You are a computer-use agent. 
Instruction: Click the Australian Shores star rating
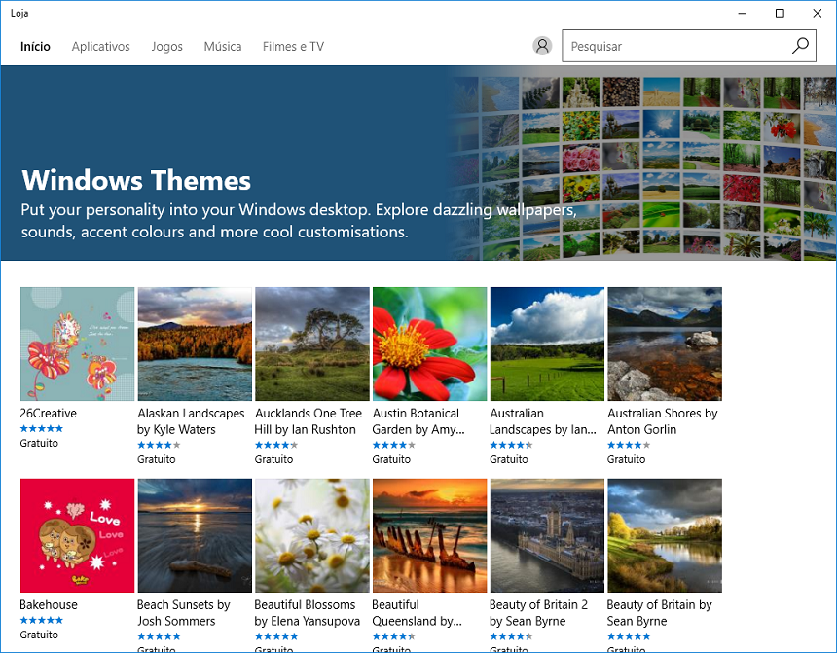[629, 445]
